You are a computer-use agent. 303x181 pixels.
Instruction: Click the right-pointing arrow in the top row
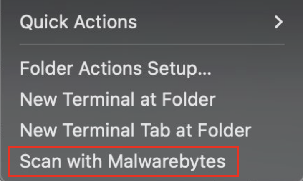(278, 21)
